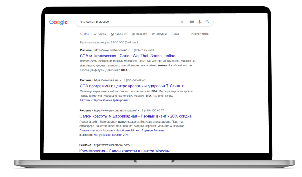Clear the search query with the X icon
This screenshot has width=302, height=177.
click(182, 22)
